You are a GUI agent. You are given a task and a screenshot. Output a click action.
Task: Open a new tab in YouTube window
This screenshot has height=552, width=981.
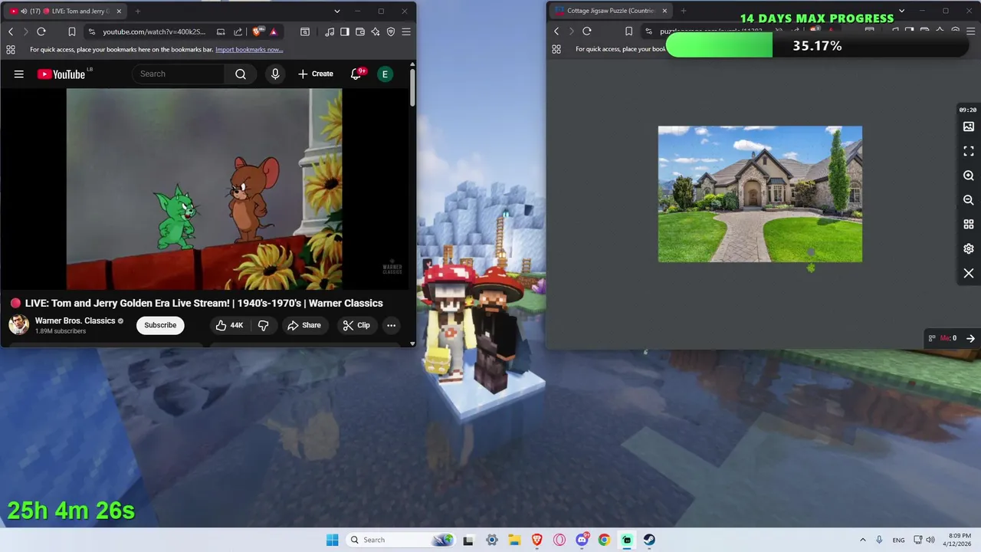pos(138,11)
